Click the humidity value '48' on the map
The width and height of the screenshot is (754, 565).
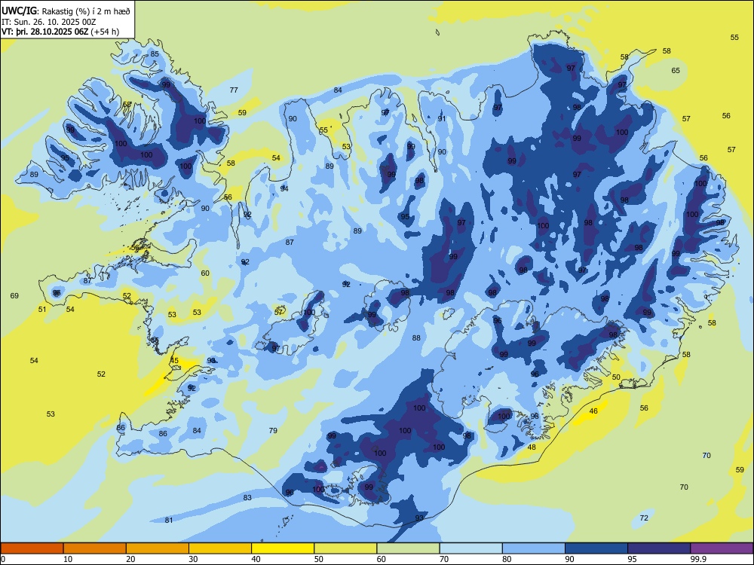532,447
